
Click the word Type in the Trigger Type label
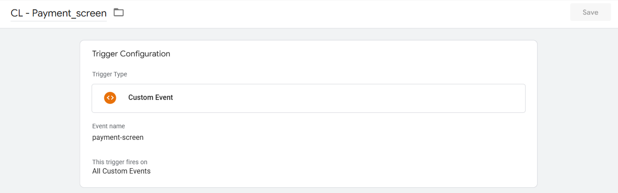[x=120, y=74]
